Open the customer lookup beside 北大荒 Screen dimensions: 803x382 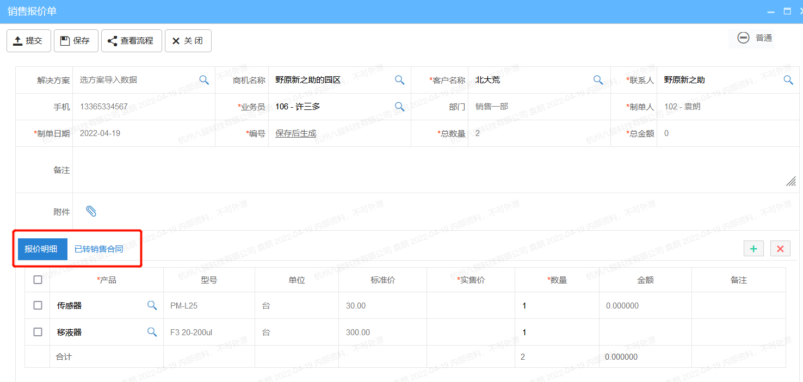pyautogui.click(x=598, y=79)
